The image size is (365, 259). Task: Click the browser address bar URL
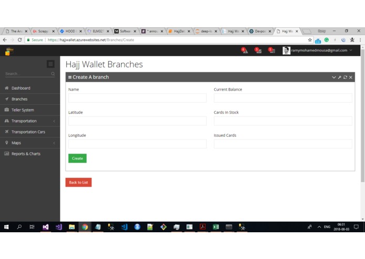(91, 40)
